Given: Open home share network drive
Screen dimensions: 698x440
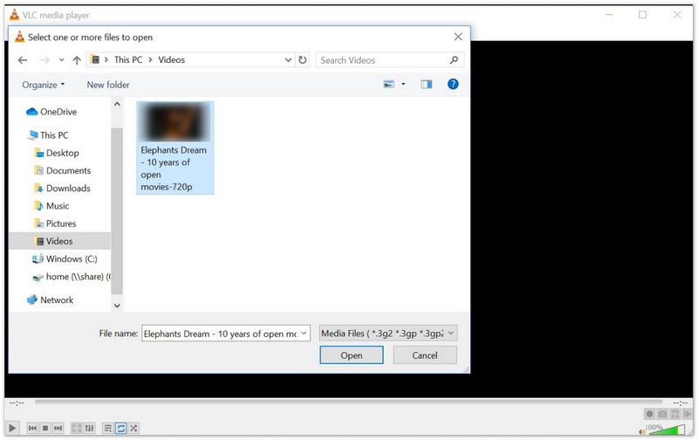Looking at the screenshot, I should click(72, 277).
